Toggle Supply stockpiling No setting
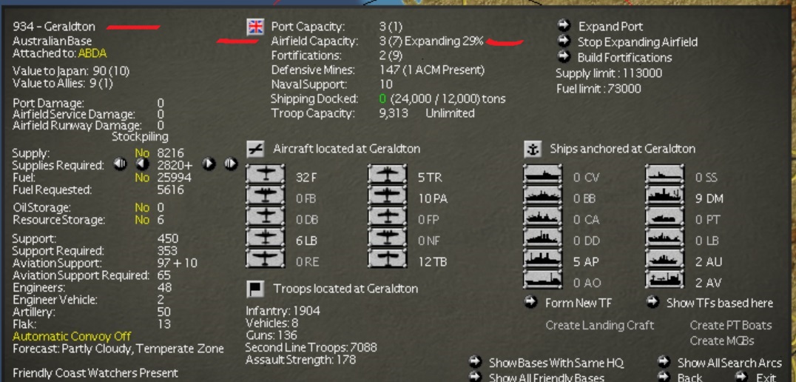Viewport: 796px width, 382px height. pyautogui.click(x=142, y=153)
